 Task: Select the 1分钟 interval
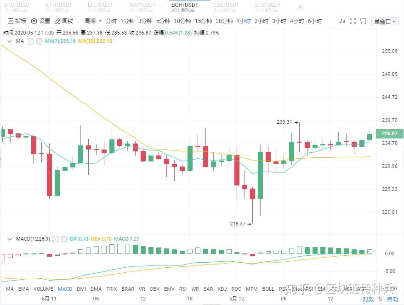[127, 21]
